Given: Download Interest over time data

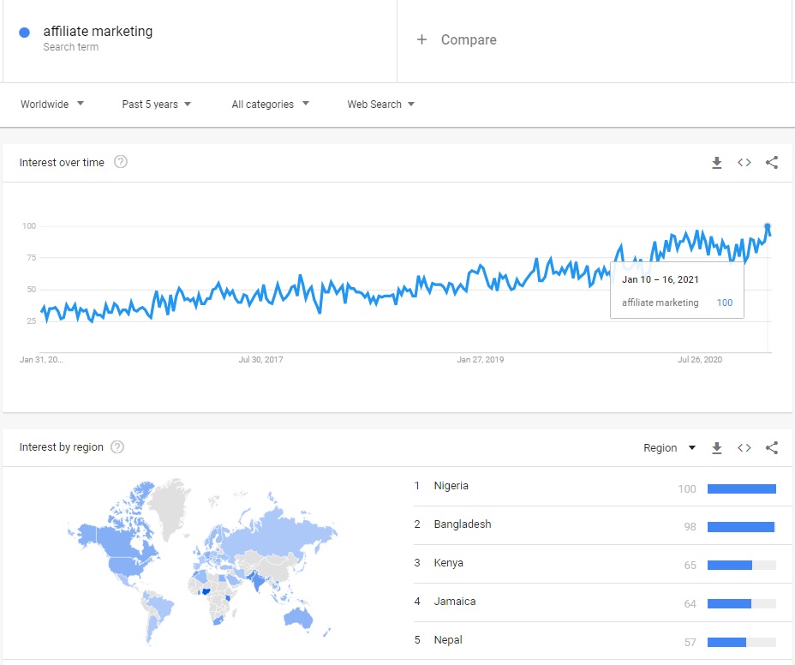Looking at the screenshot, I should pyautogui.click(x=717, y=163).
